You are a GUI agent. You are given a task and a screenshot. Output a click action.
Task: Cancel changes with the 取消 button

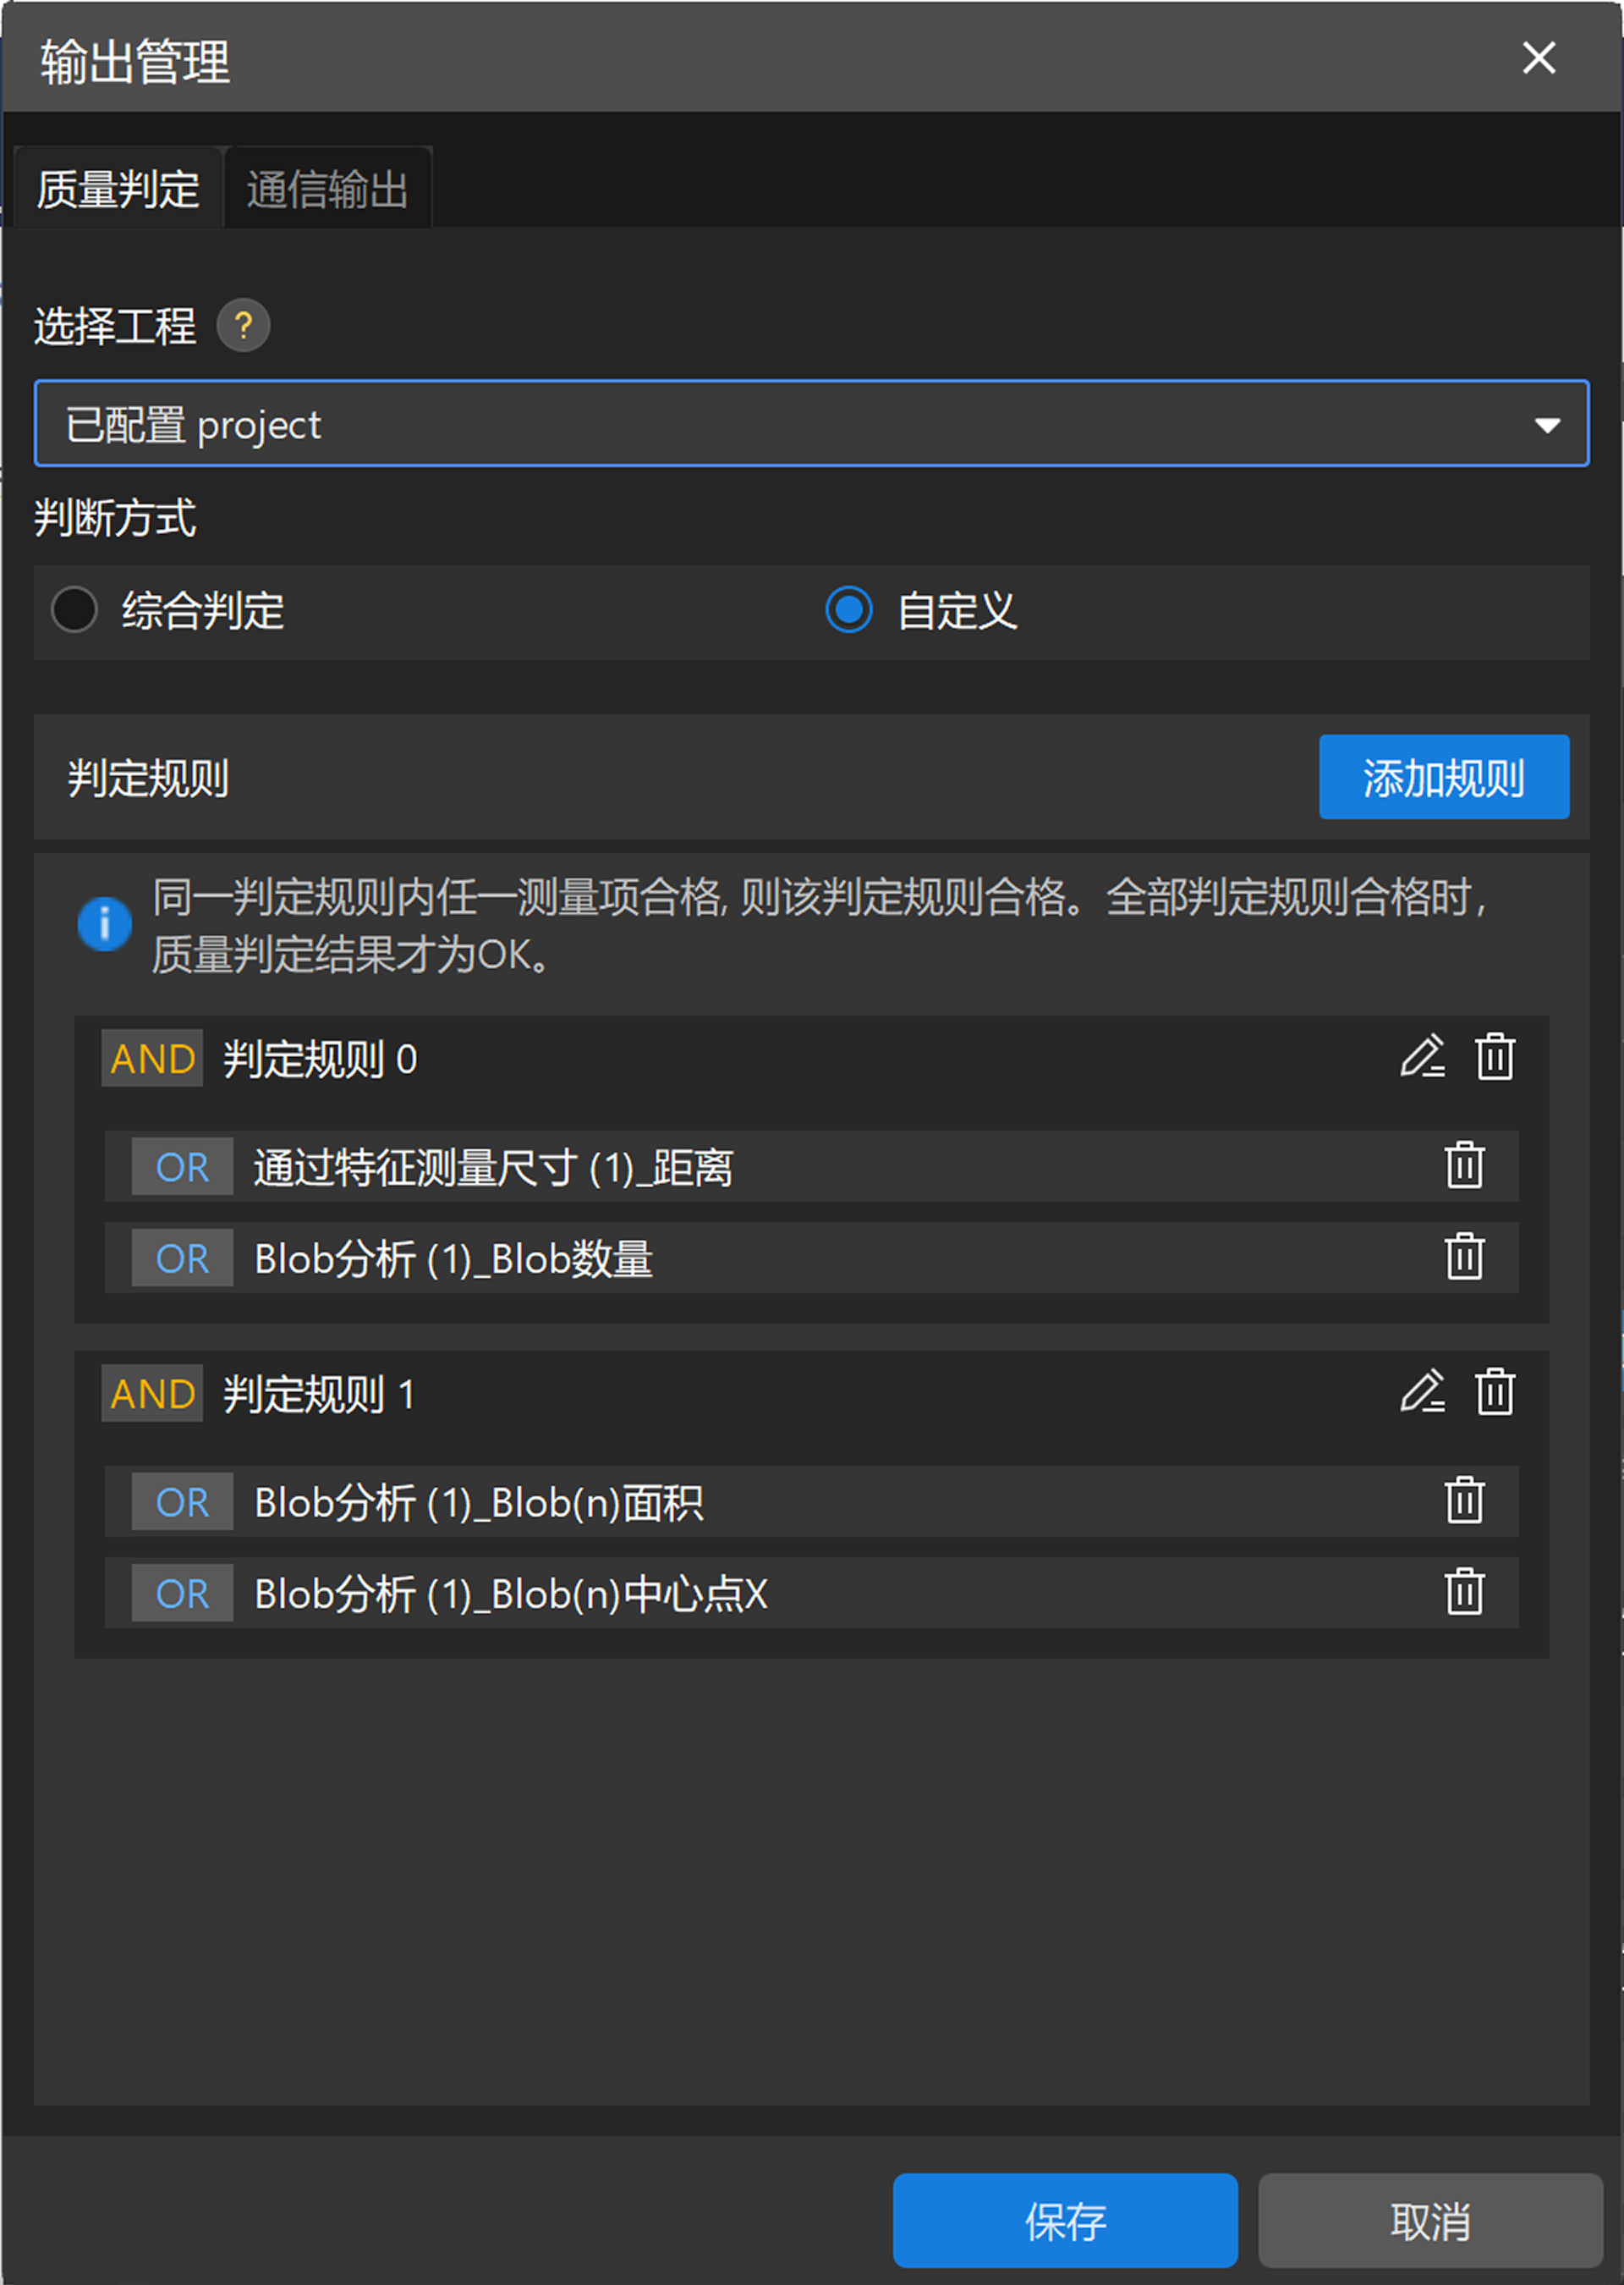(1430, 2220)
